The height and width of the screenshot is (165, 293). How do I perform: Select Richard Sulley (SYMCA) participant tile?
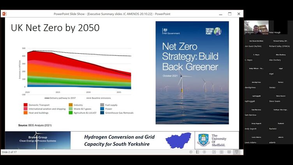coord(280,43)
